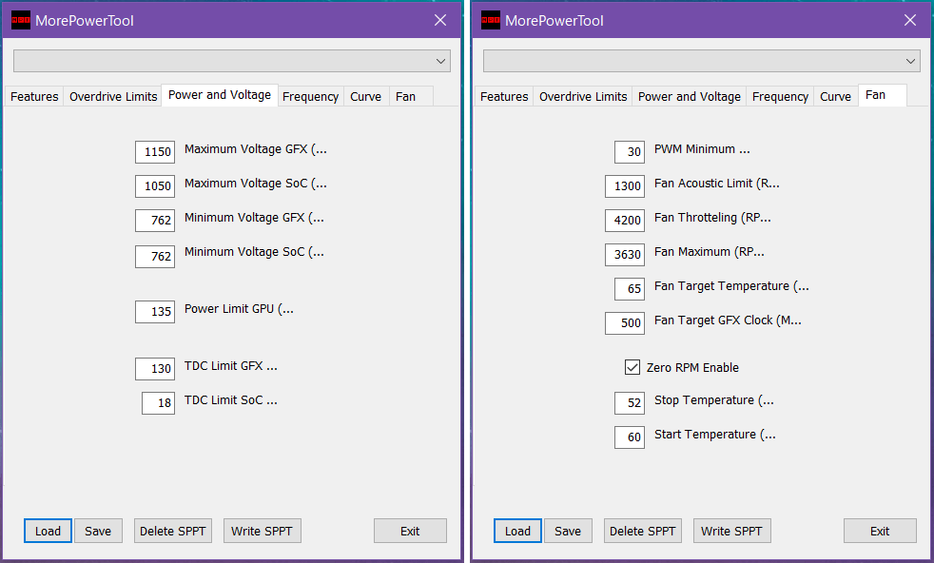Toggle the Zero RPM Enable checkbox
This screenshot has height=563, width=934.
(x=632, y=367)
